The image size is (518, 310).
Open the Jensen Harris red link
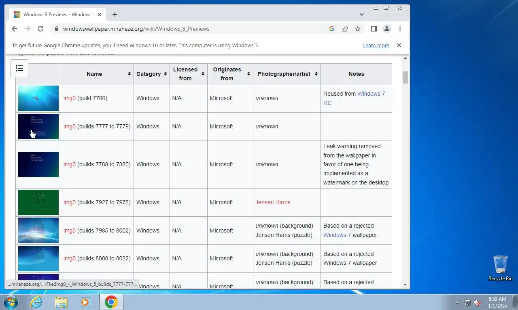(273, 202)
